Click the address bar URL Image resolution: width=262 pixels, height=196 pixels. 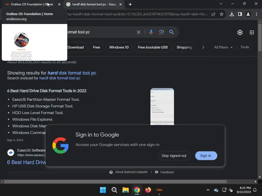[x=137, y=14]
